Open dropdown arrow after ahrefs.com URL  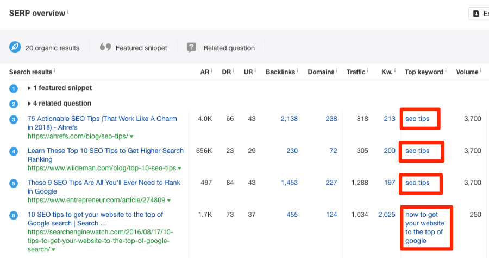pyautogui.click(x=131, y=136)
